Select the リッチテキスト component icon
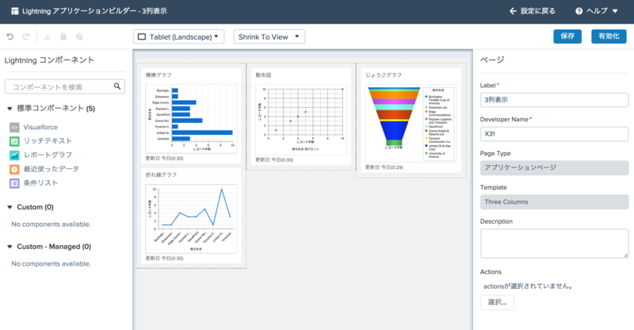This screenshot has height=330, width=634. pyautogui.click(x=14, y=141)
